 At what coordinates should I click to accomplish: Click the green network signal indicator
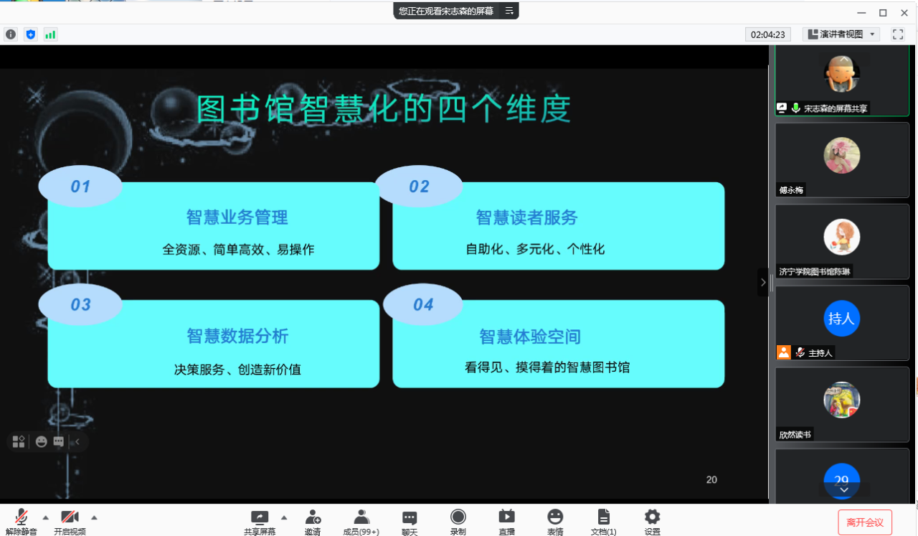50,34
